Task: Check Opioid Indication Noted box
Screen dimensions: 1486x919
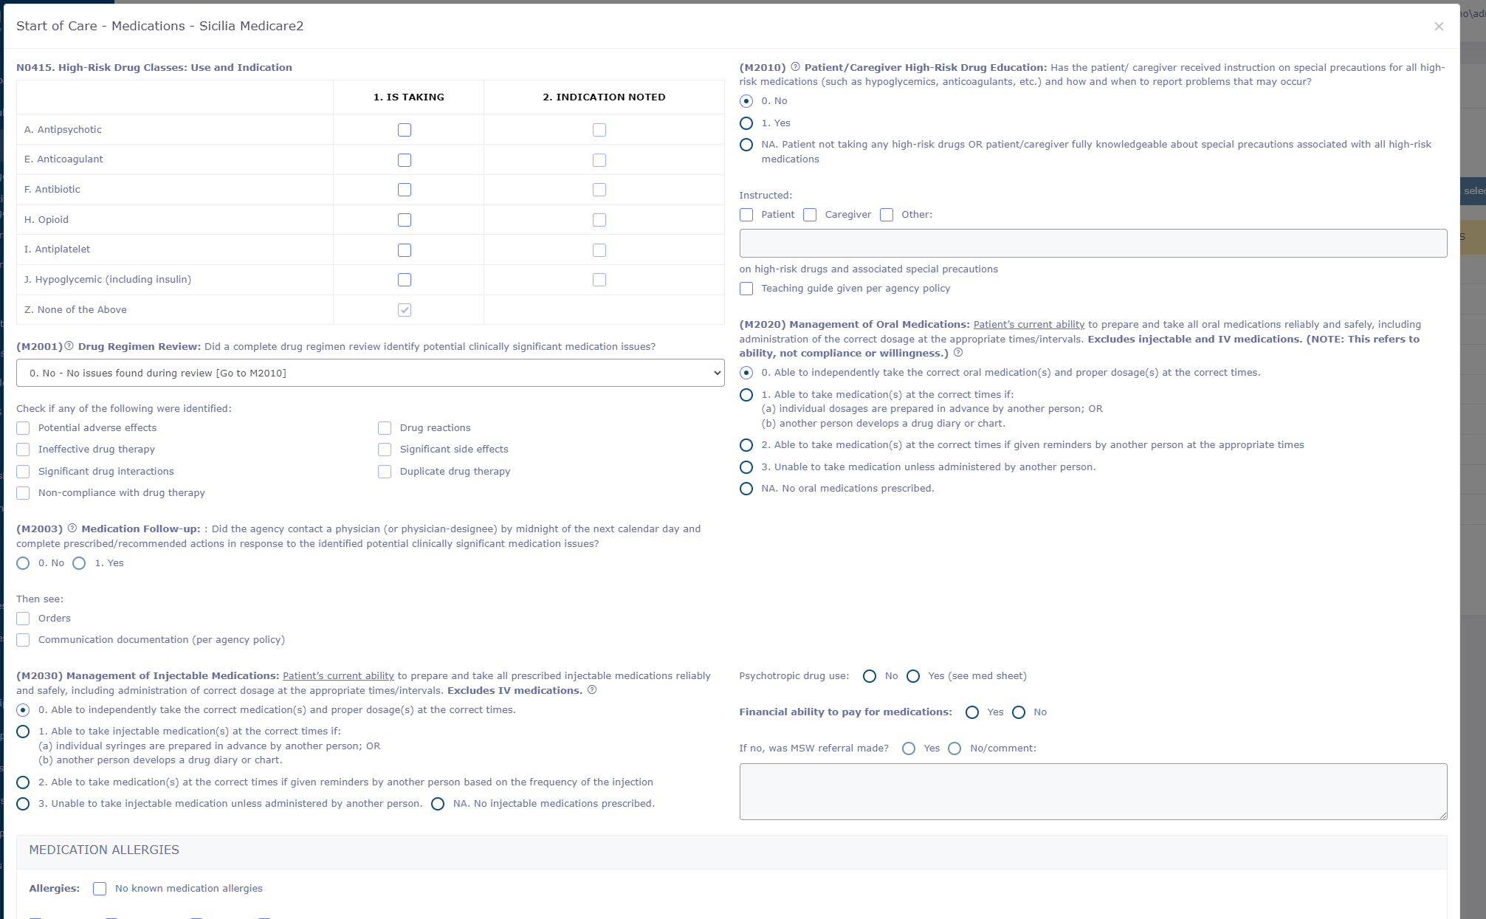Action: [x=599, y=220]
